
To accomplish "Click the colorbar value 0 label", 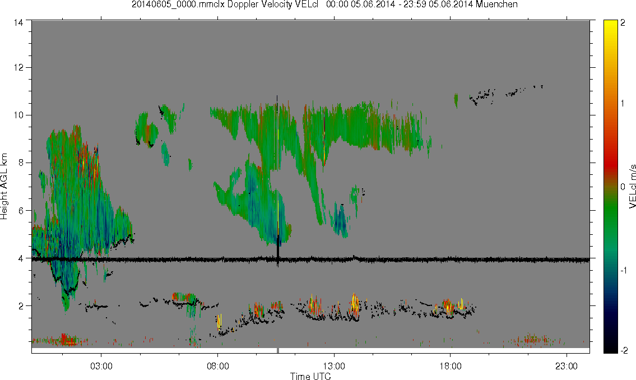I will 623,187.
